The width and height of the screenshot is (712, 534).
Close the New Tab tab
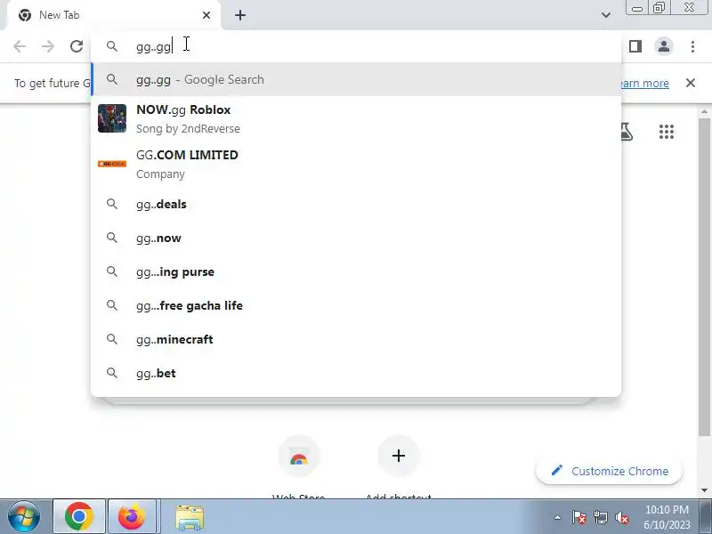[x=206, y=15]
